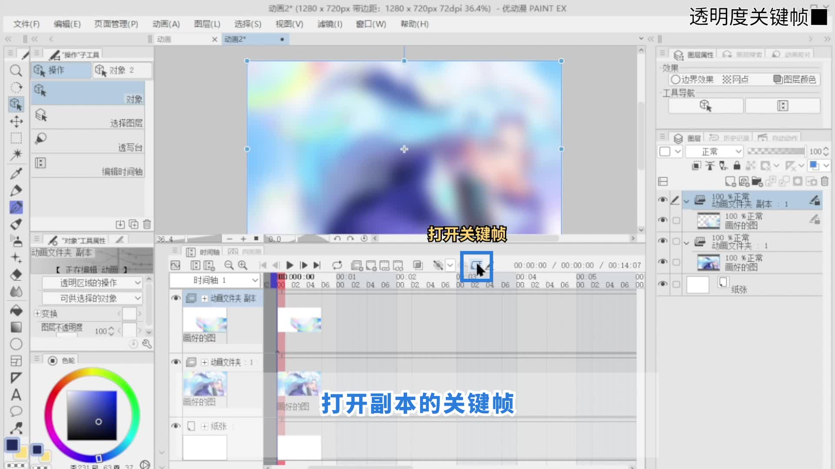The height and width of the screenshot is (469, 835).
Task: Delete the selected layer with trash icon
Action: [825, 181]
